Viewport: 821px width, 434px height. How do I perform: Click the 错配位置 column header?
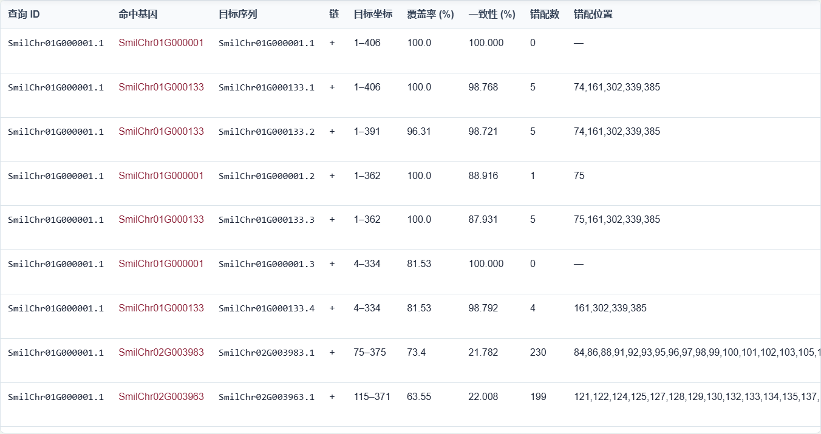click(x=593, y=15)
